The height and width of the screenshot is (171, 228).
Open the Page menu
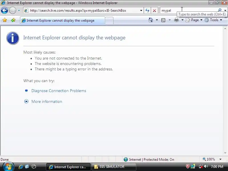coord(194,20)
